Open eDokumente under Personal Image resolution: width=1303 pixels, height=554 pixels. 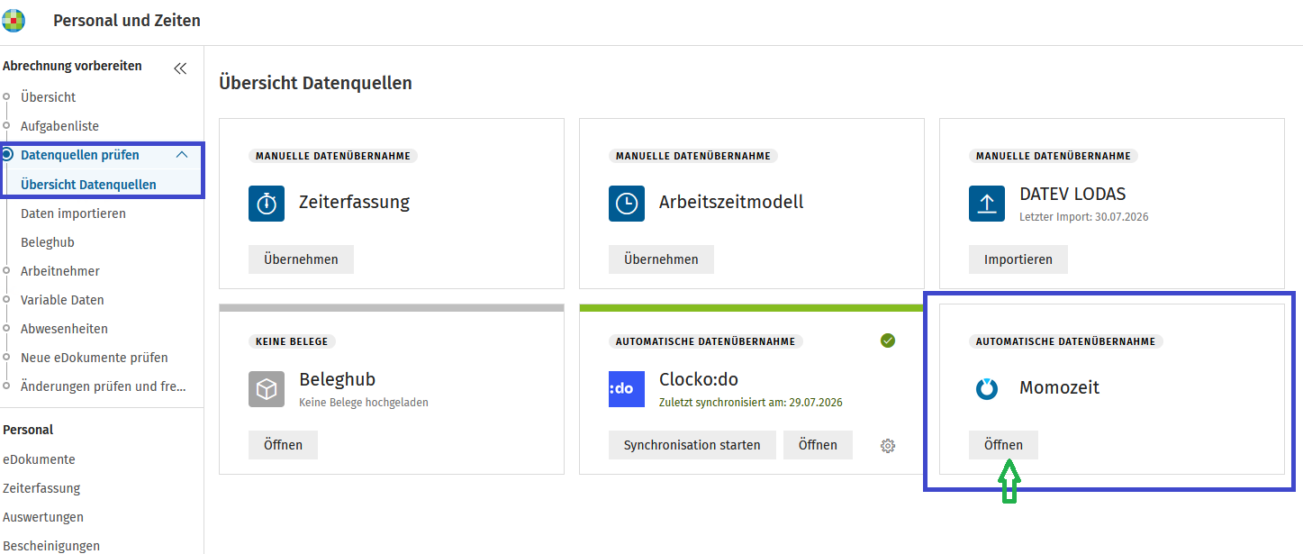point(39,459)
